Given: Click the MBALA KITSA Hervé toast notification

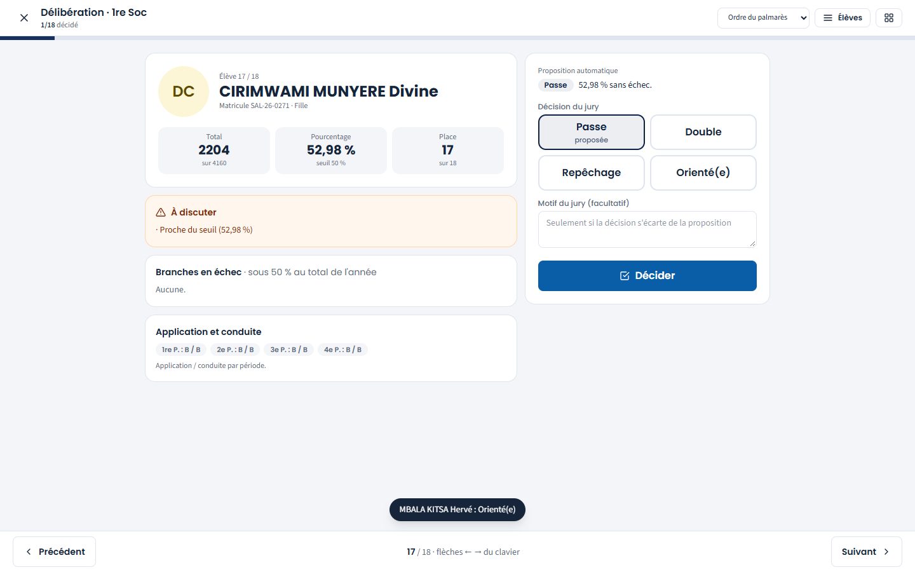Looking at the screenshot, I should pos(457,510).
